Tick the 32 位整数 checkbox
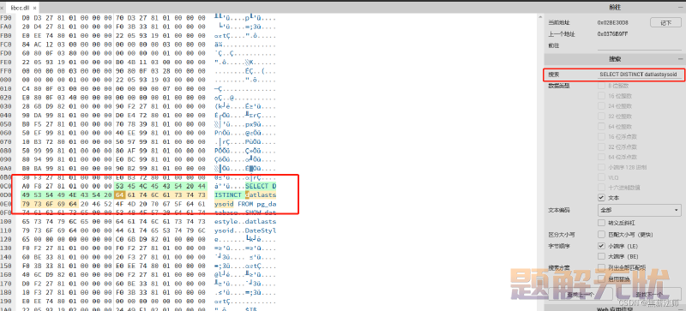The width and height of the screenshot is (686, 311). tap(601, 117)
